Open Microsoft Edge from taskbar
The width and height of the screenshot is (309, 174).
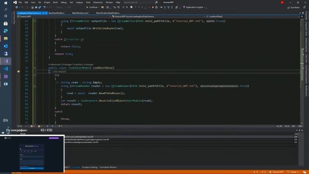(6, 31)
